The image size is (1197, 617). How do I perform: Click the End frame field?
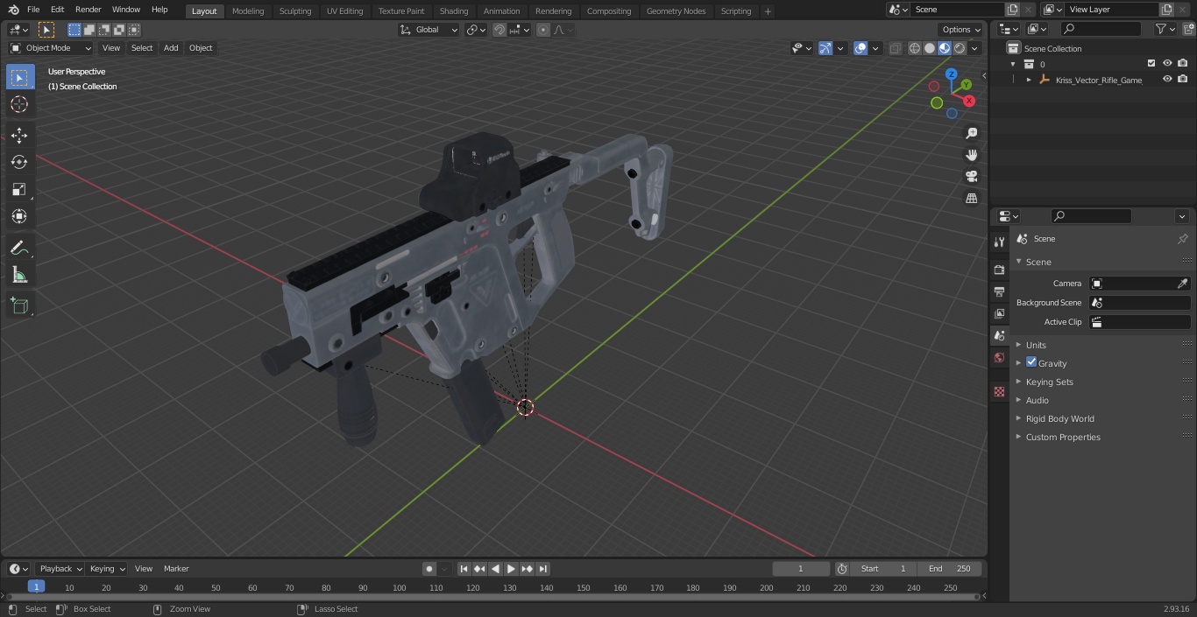(x=950, y=569)
